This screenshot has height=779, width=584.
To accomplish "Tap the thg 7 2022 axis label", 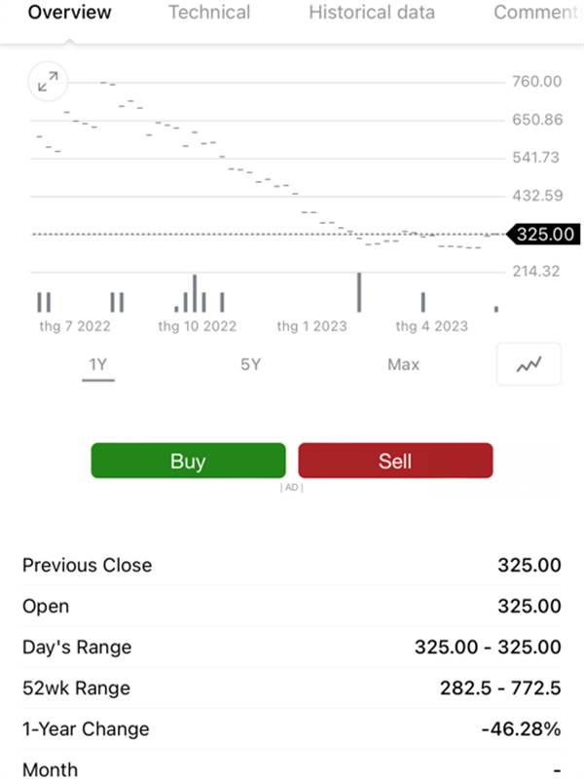I will [x=75, y=326].
